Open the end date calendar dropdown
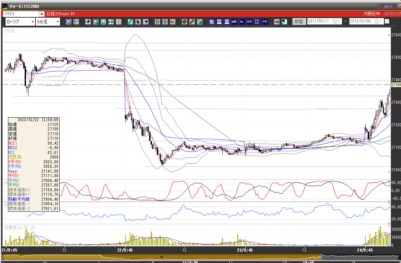This screenshot has width=401, height=263. coord(378,21)
